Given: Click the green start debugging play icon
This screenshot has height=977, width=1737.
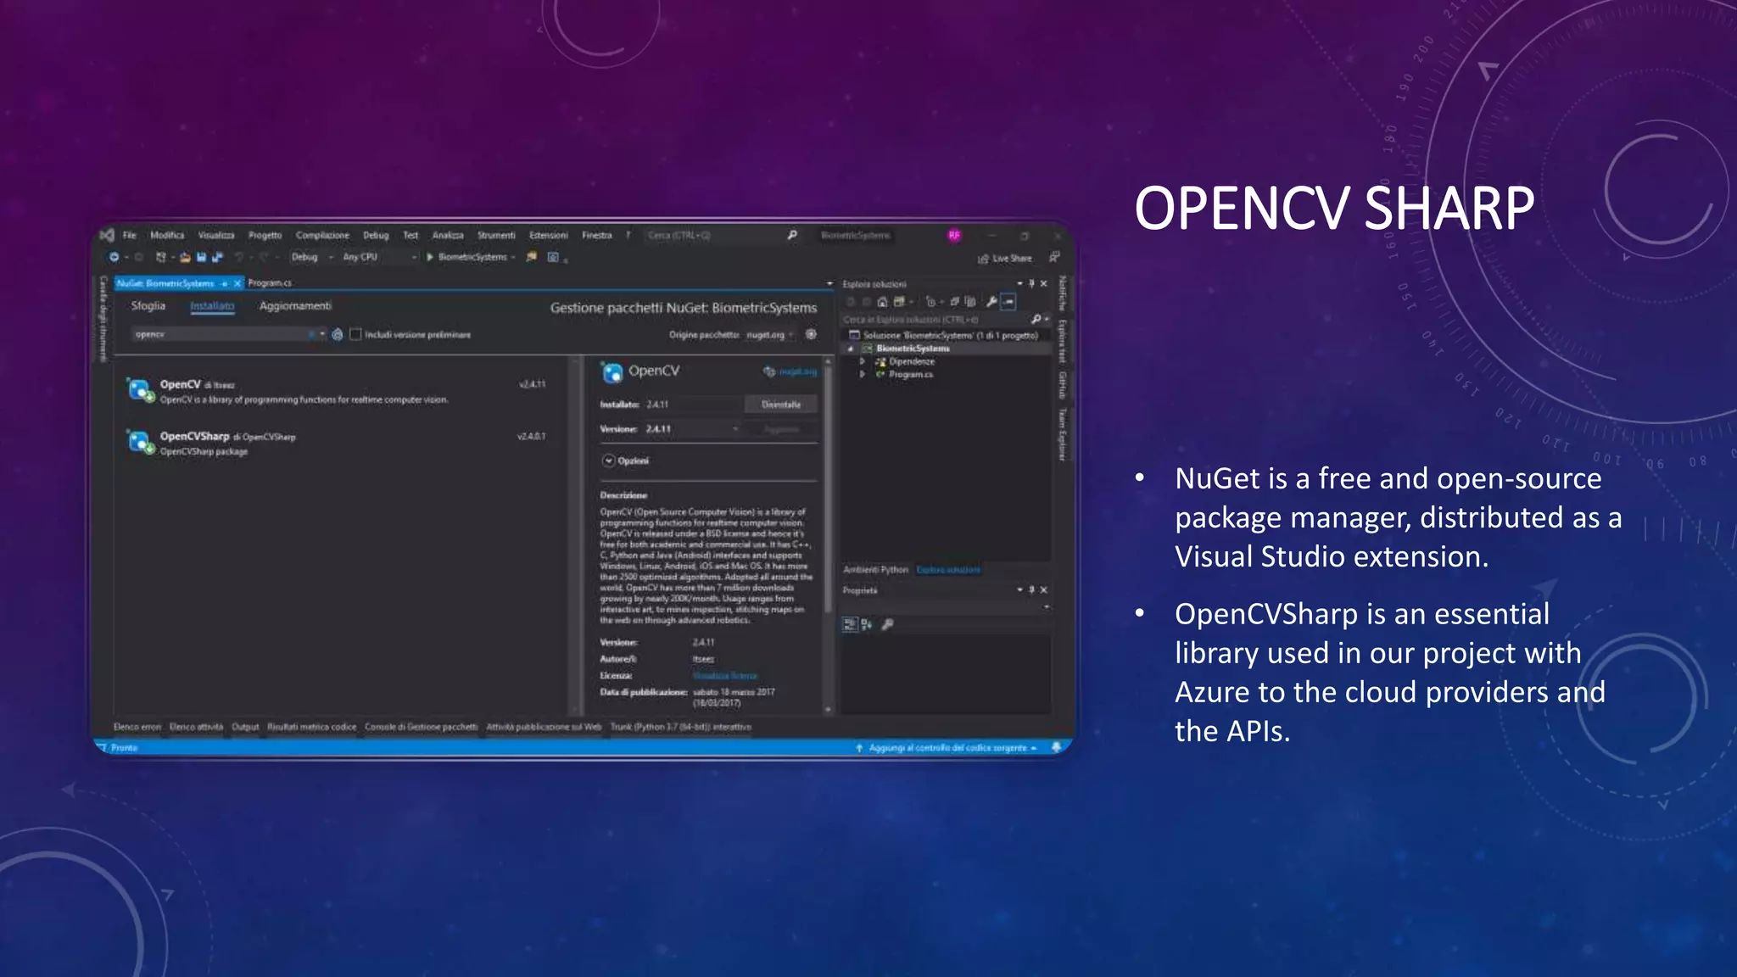Looking at the screenshot, I should pyautogui.click(x=430, y=257).
